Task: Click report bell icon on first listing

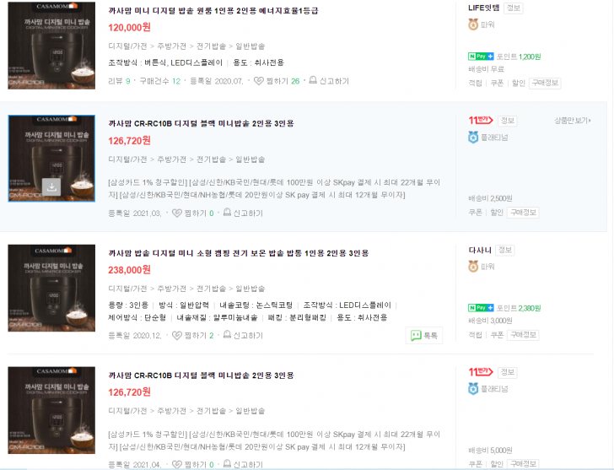Action: coord(313,80)
